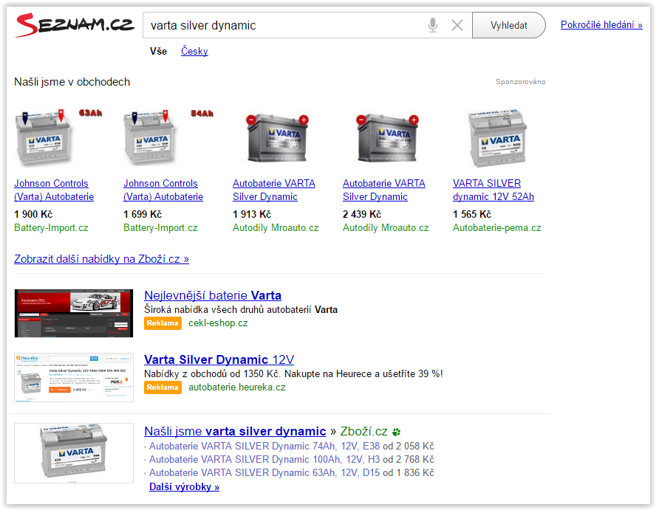This screenshot has height=510, width=656.
Task: Open the 1 913 Kč Varta battery image
Action: (x=277, y=137)
